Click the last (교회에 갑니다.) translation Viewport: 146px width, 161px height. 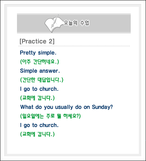37,134
